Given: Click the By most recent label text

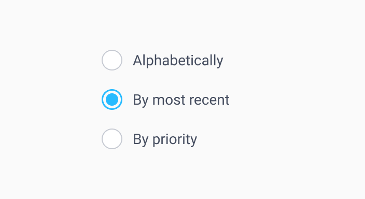Looking at the screenshot, I should (x=181, y=100).
